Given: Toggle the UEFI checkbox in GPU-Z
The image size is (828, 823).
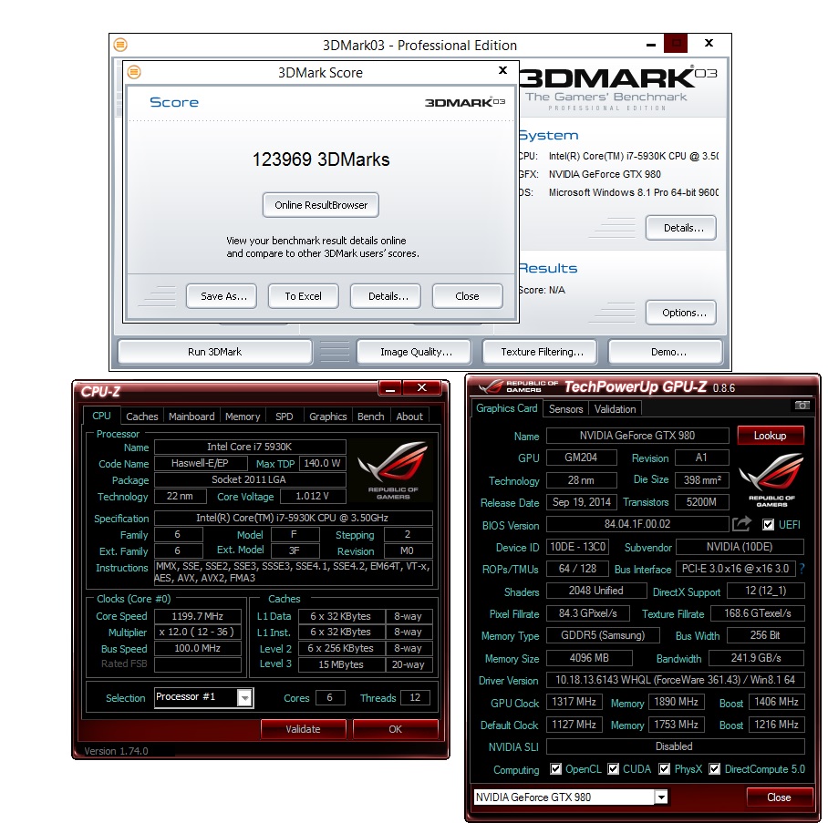Looking at the screenshot, I should [769, 525].
